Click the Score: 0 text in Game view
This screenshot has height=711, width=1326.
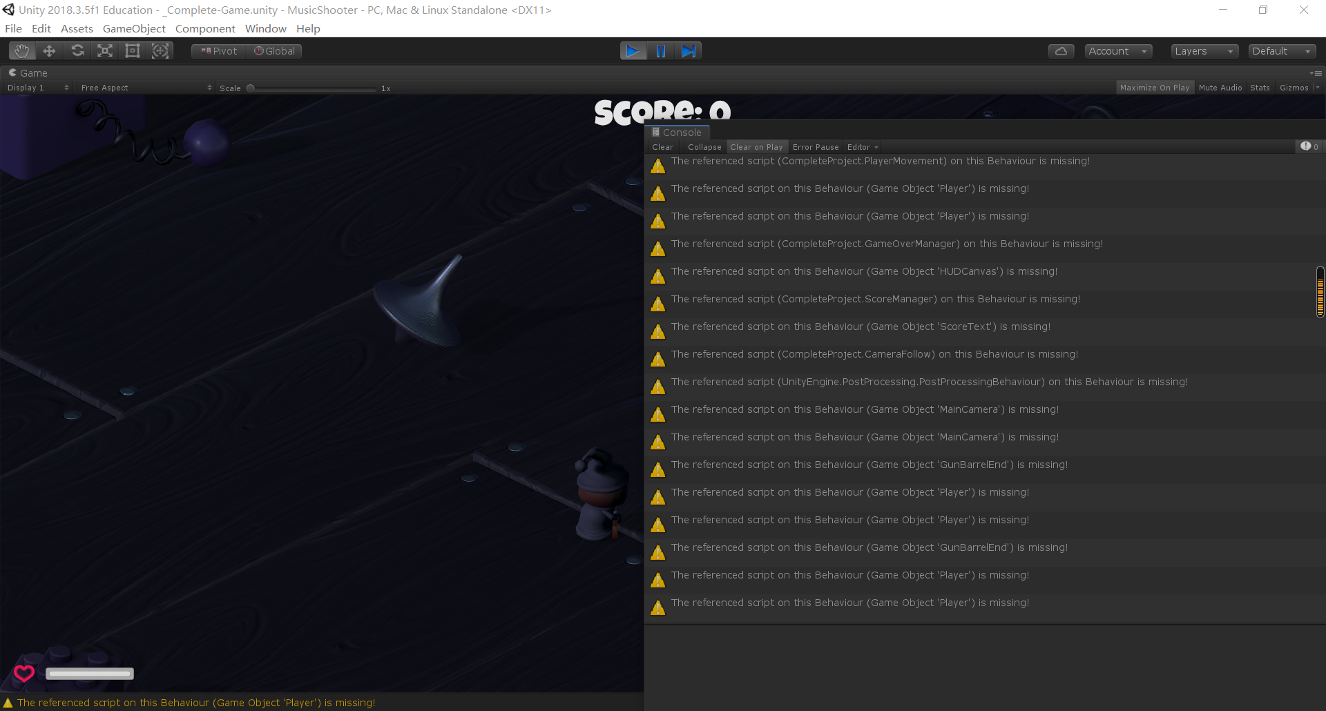[x=662, y=112]
